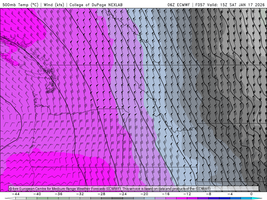This screenshot has width=267, height=200.
Task: Click 'F057 Valid: 15Z SAT JAN 17 2026' text
Action: tap(230, 5)
